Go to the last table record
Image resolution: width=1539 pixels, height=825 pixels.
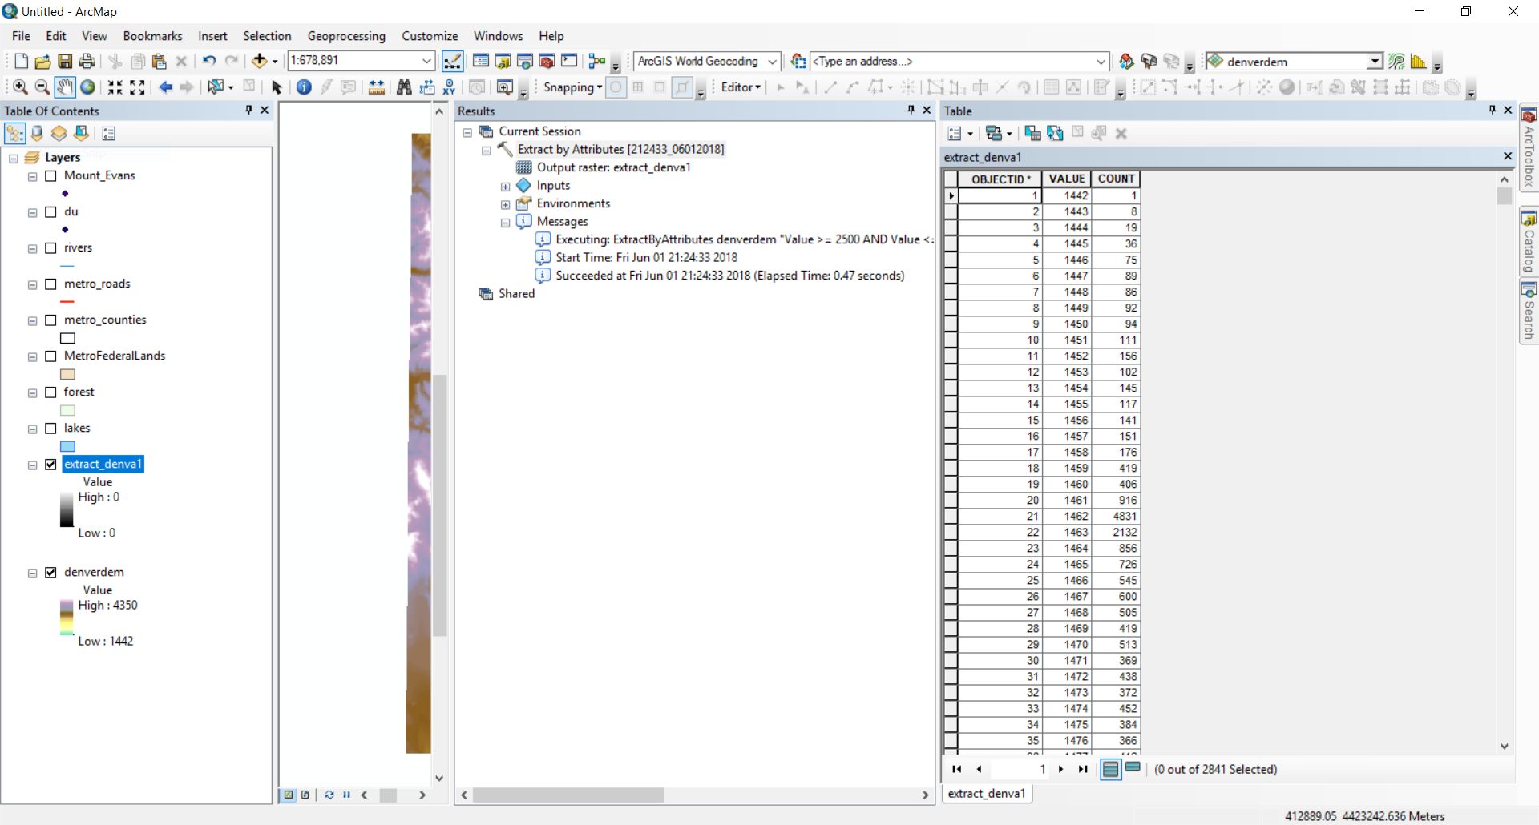coord(1083,769)
